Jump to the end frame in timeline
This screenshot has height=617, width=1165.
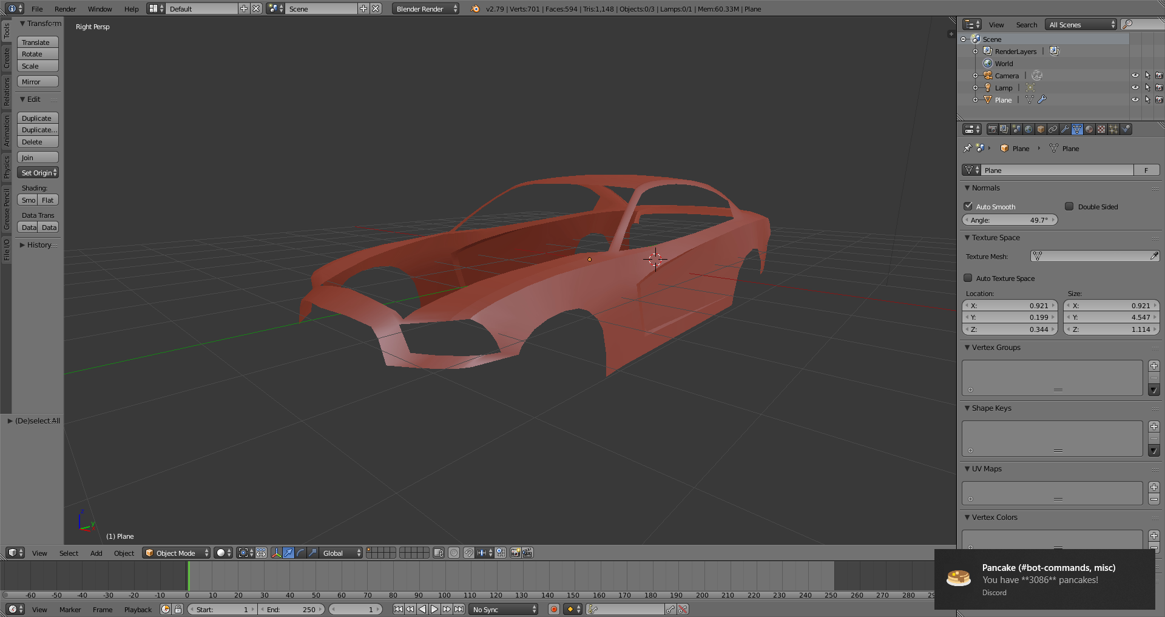[459, 609]
